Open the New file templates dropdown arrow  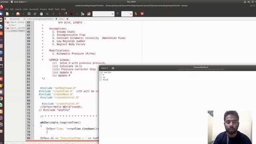(x=12, y=14)
